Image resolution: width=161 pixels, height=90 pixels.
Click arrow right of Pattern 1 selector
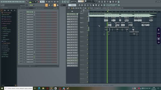click(77, 5)
